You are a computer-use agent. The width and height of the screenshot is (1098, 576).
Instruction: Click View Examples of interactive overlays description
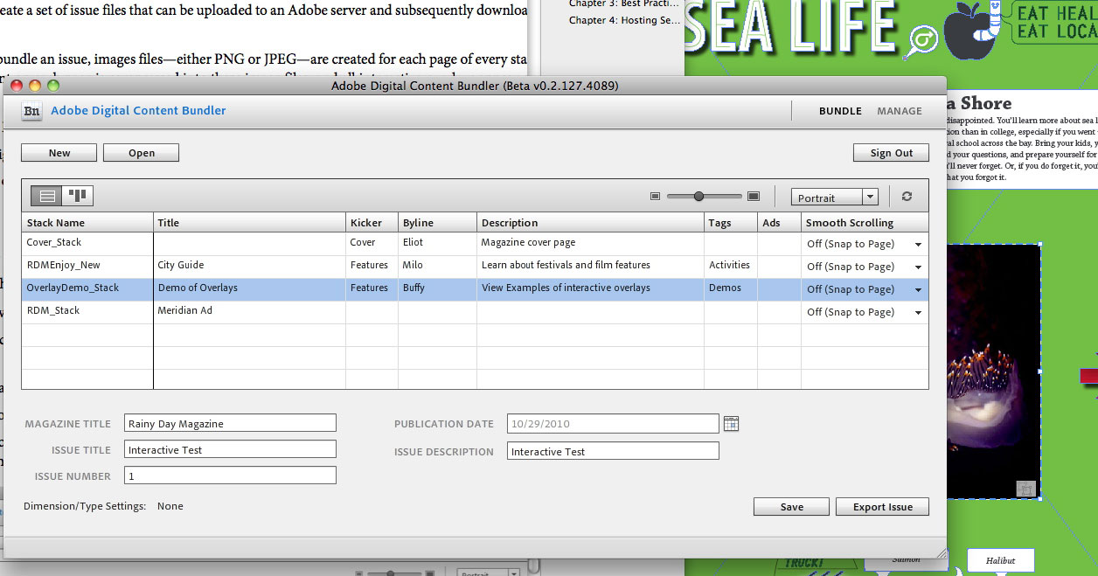pyautogui.click(x=566, y=288)
